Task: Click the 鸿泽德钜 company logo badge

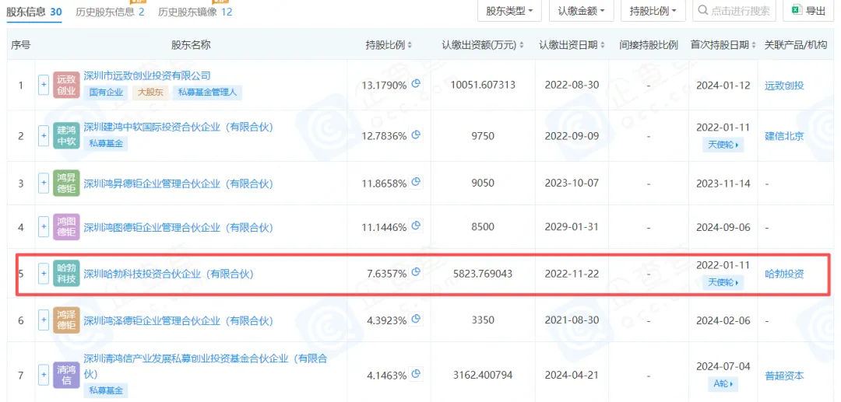Action: (x=66, y=320)
